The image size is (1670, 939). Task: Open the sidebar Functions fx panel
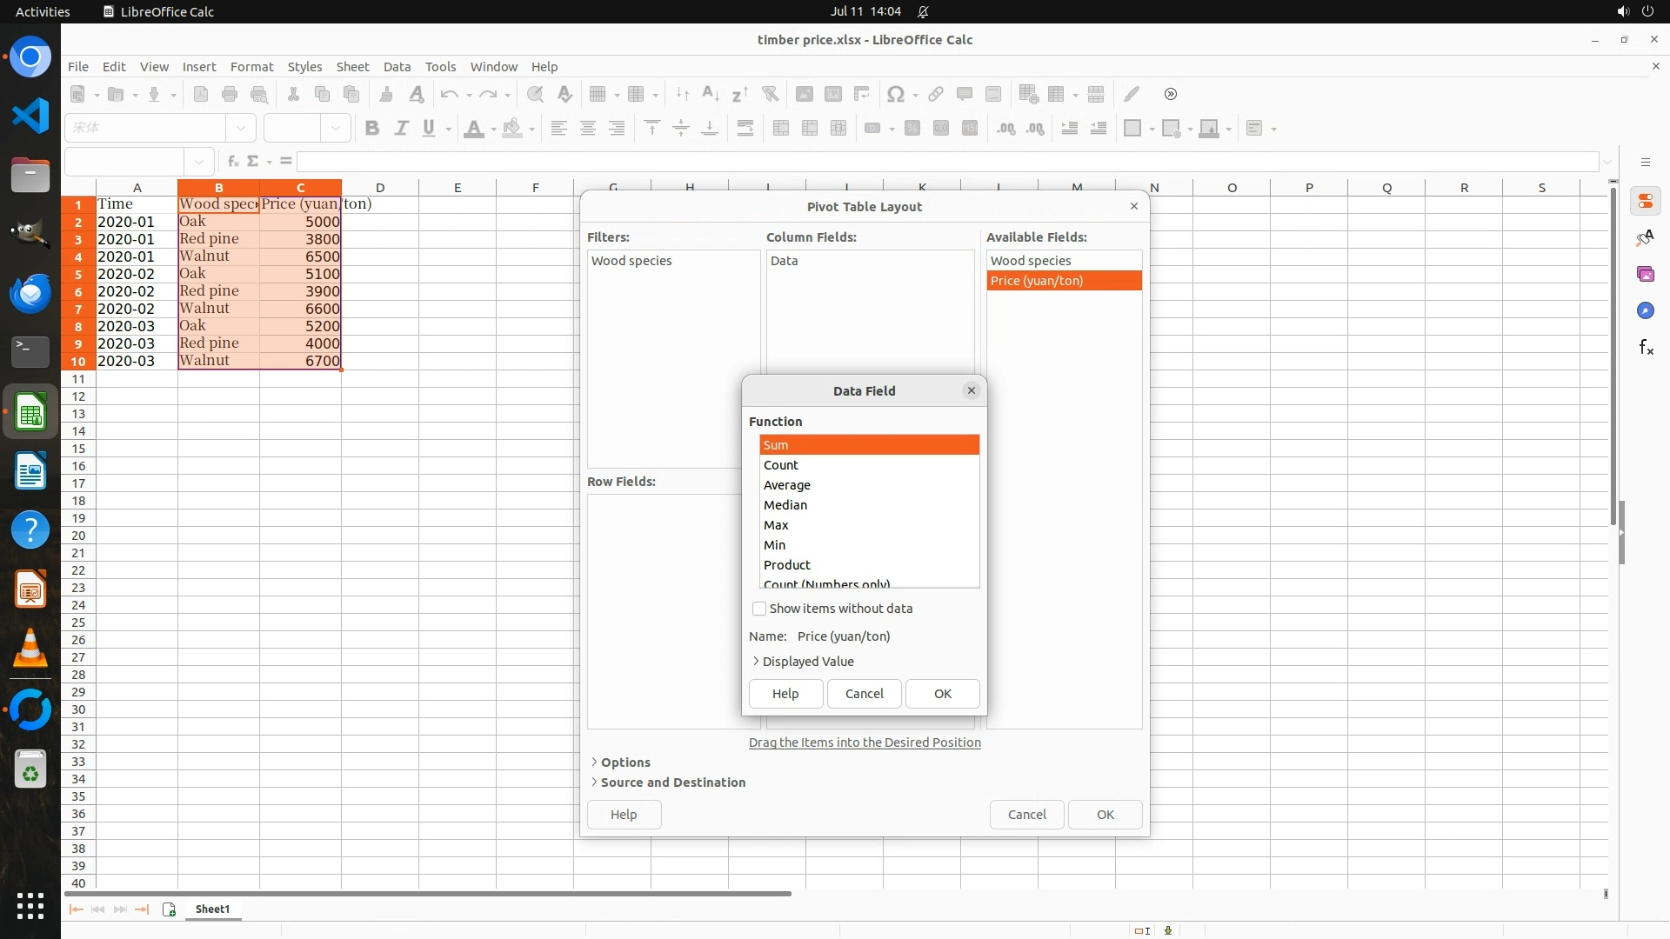click(1646, 348)
